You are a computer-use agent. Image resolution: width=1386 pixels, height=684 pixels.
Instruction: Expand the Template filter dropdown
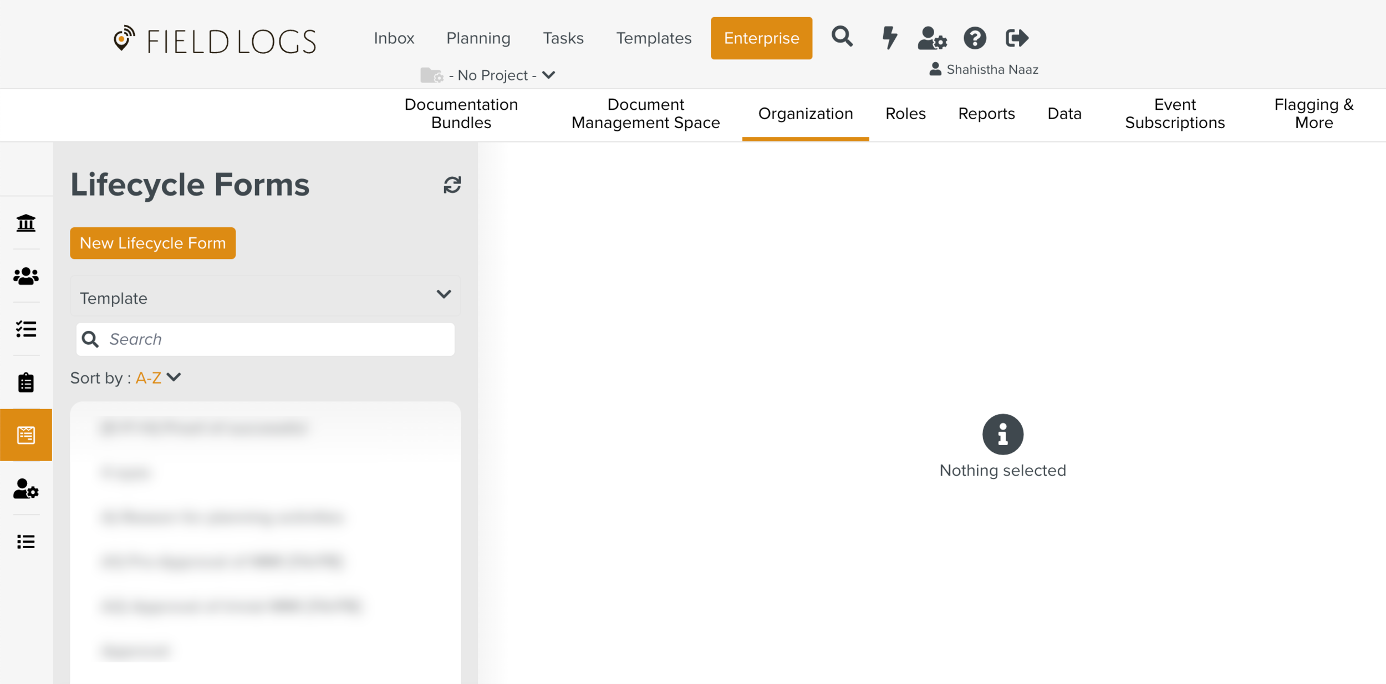pos(265,297)
